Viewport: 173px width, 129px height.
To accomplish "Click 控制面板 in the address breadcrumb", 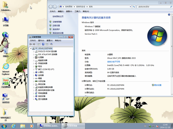I will coord(69,7).
